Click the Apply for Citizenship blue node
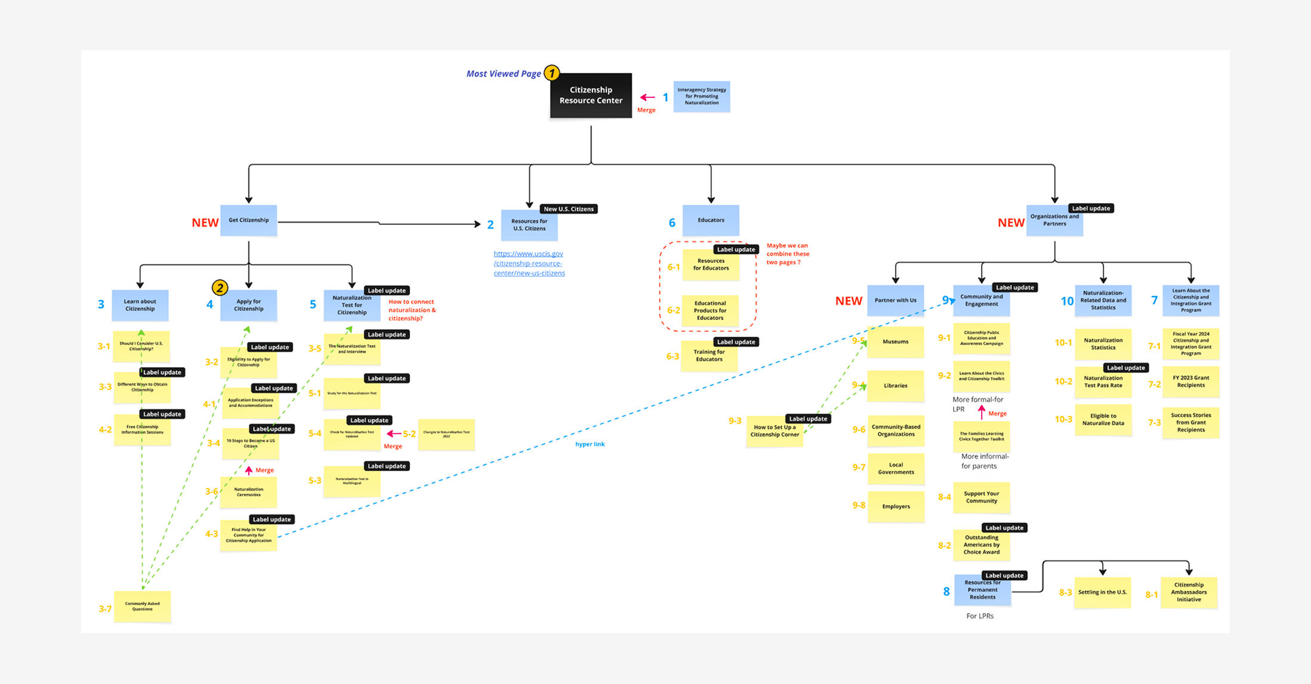 point(248,306)
